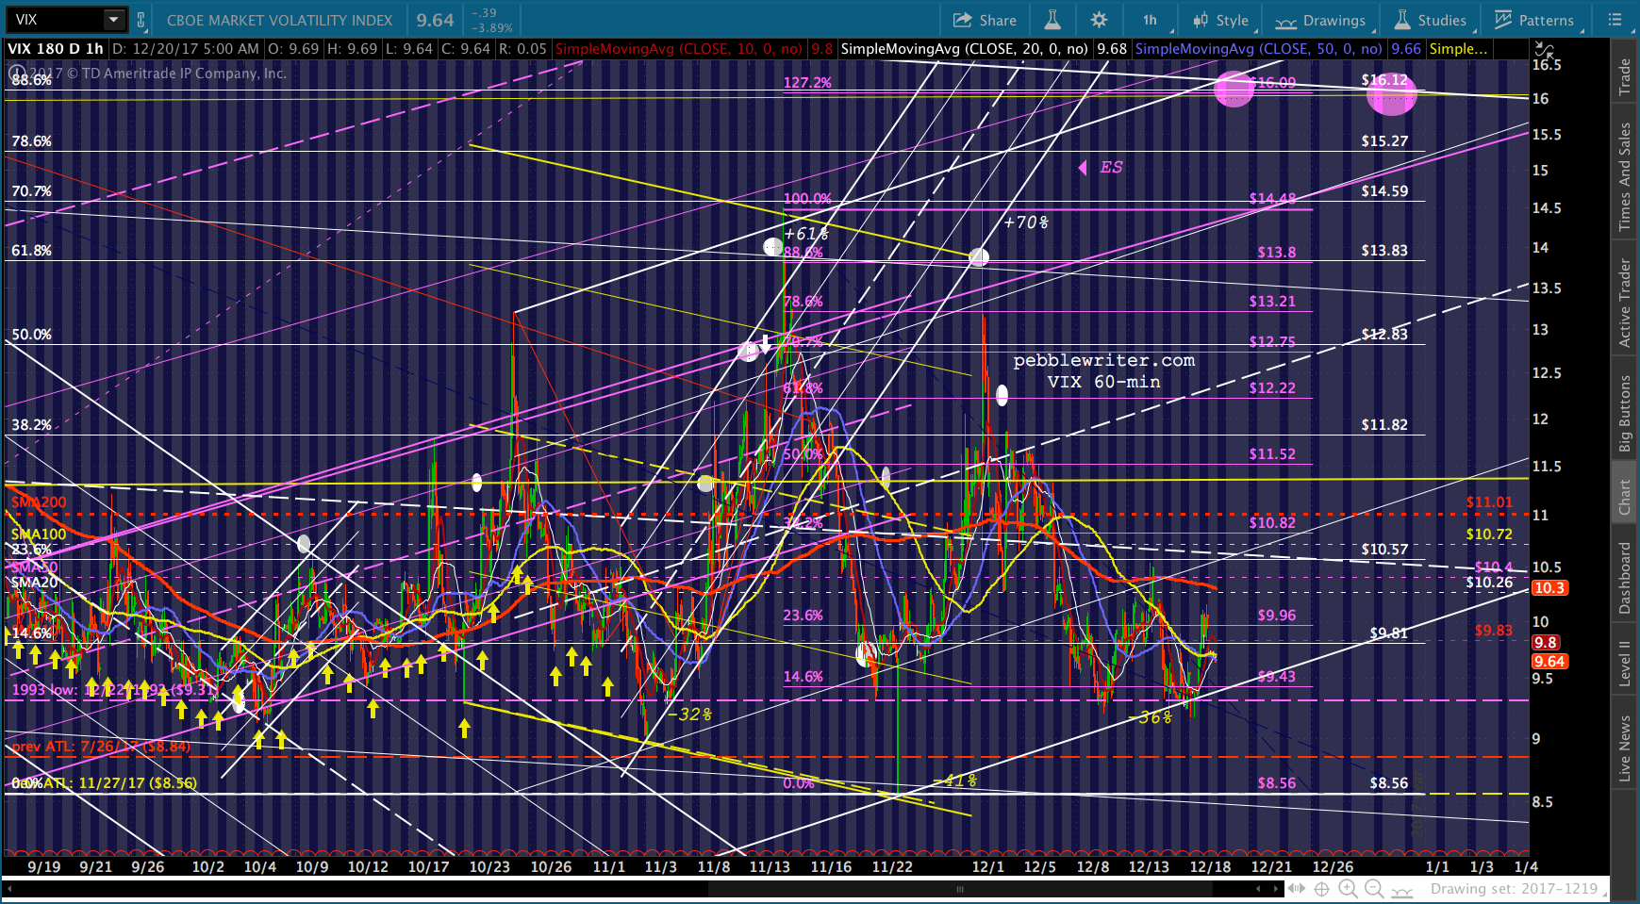The height and width of the screenshot is (904, 1640).
Task: Open the Style menu
Action: (1220, 20)
